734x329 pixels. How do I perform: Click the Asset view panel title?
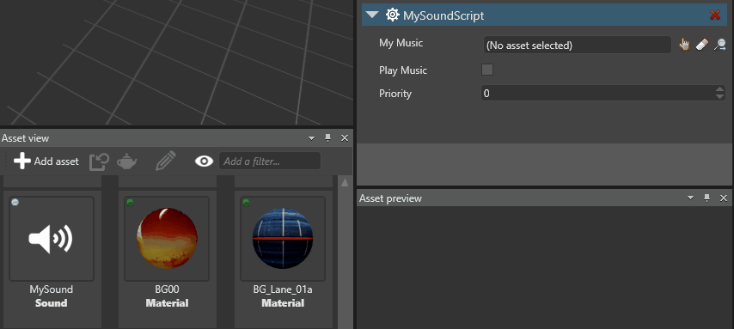tap(25, 138)
